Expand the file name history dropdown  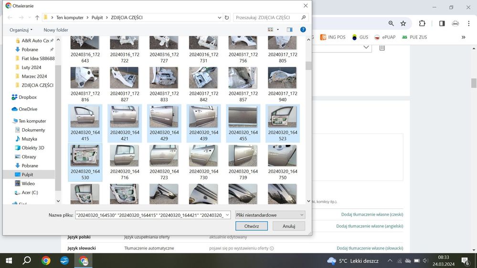pos(227,215)
